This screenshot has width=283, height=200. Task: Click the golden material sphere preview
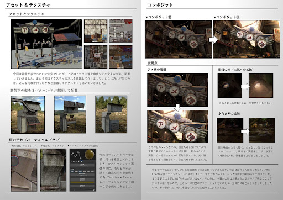90,154
